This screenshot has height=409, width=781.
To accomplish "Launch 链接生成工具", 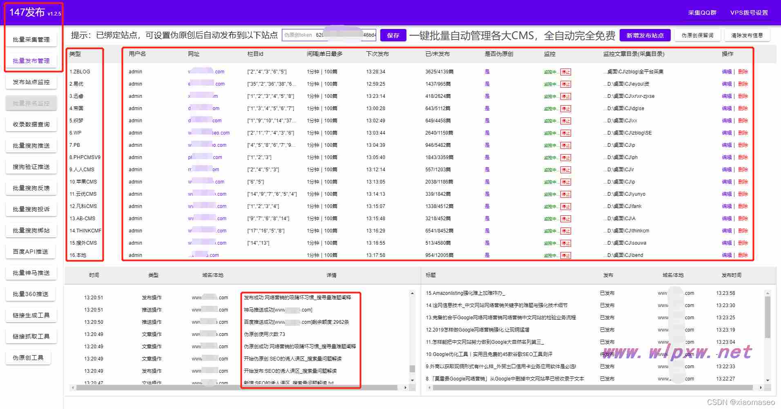I will [x=31, y=315].
